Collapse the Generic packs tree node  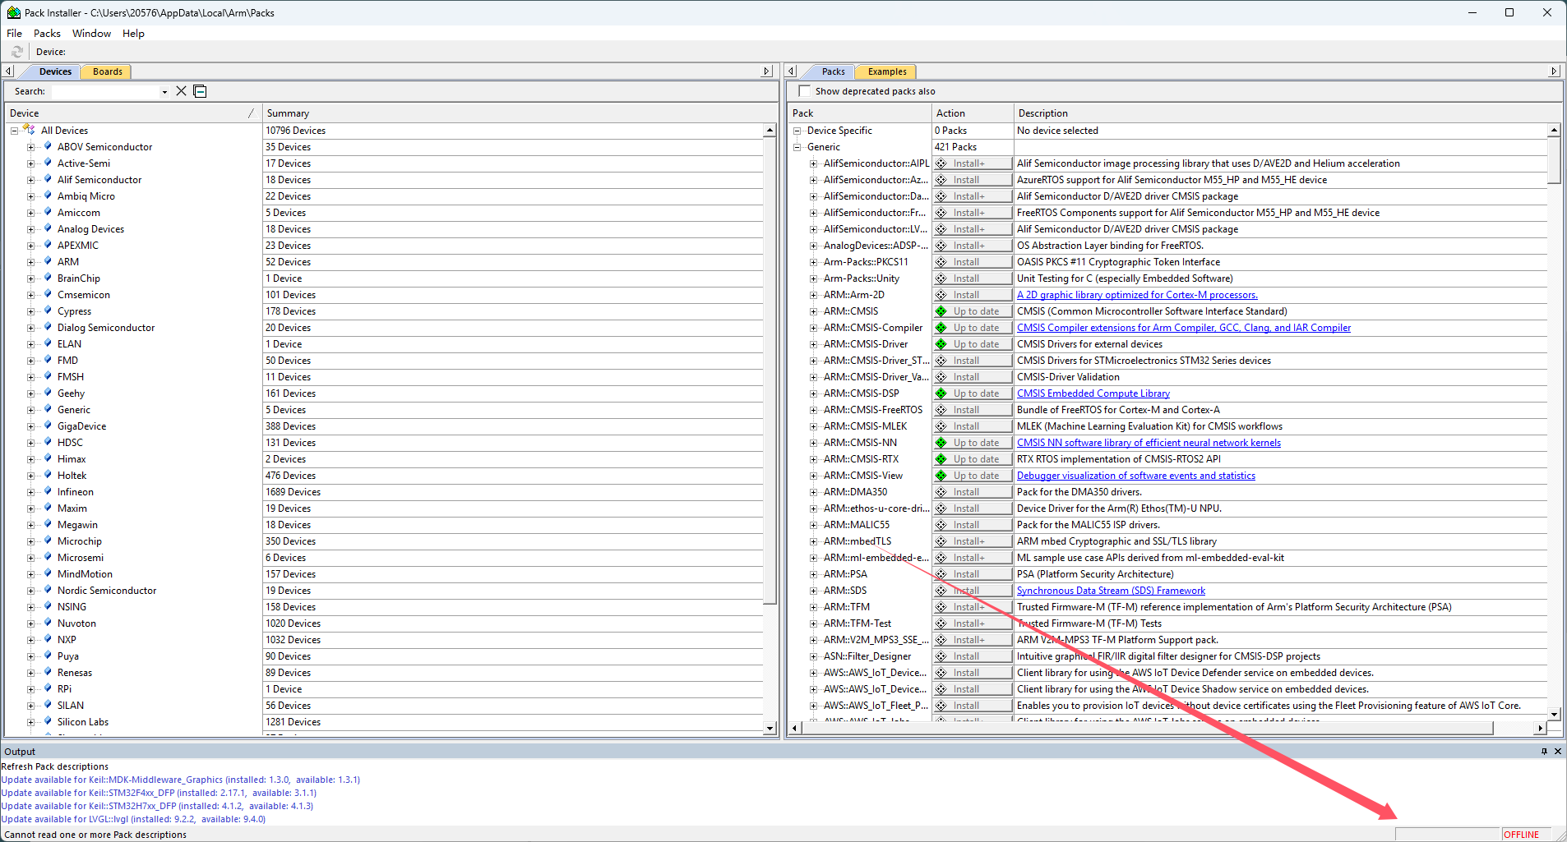tap(797, 147)
